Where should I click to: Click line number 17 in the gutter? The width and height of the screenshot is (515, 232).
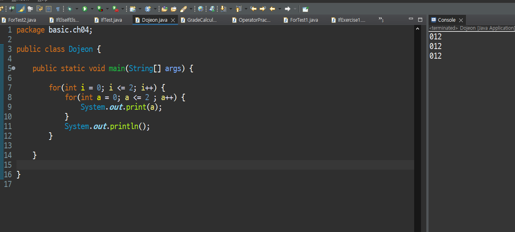tap(8, 184)
